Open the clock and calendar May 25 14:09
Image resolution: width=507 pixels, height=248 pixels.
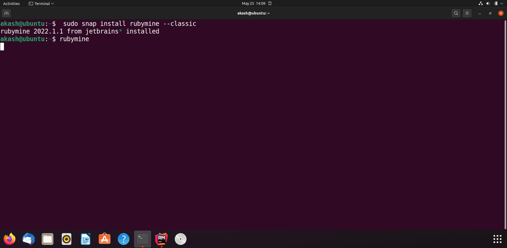click(x=253, y=4)
